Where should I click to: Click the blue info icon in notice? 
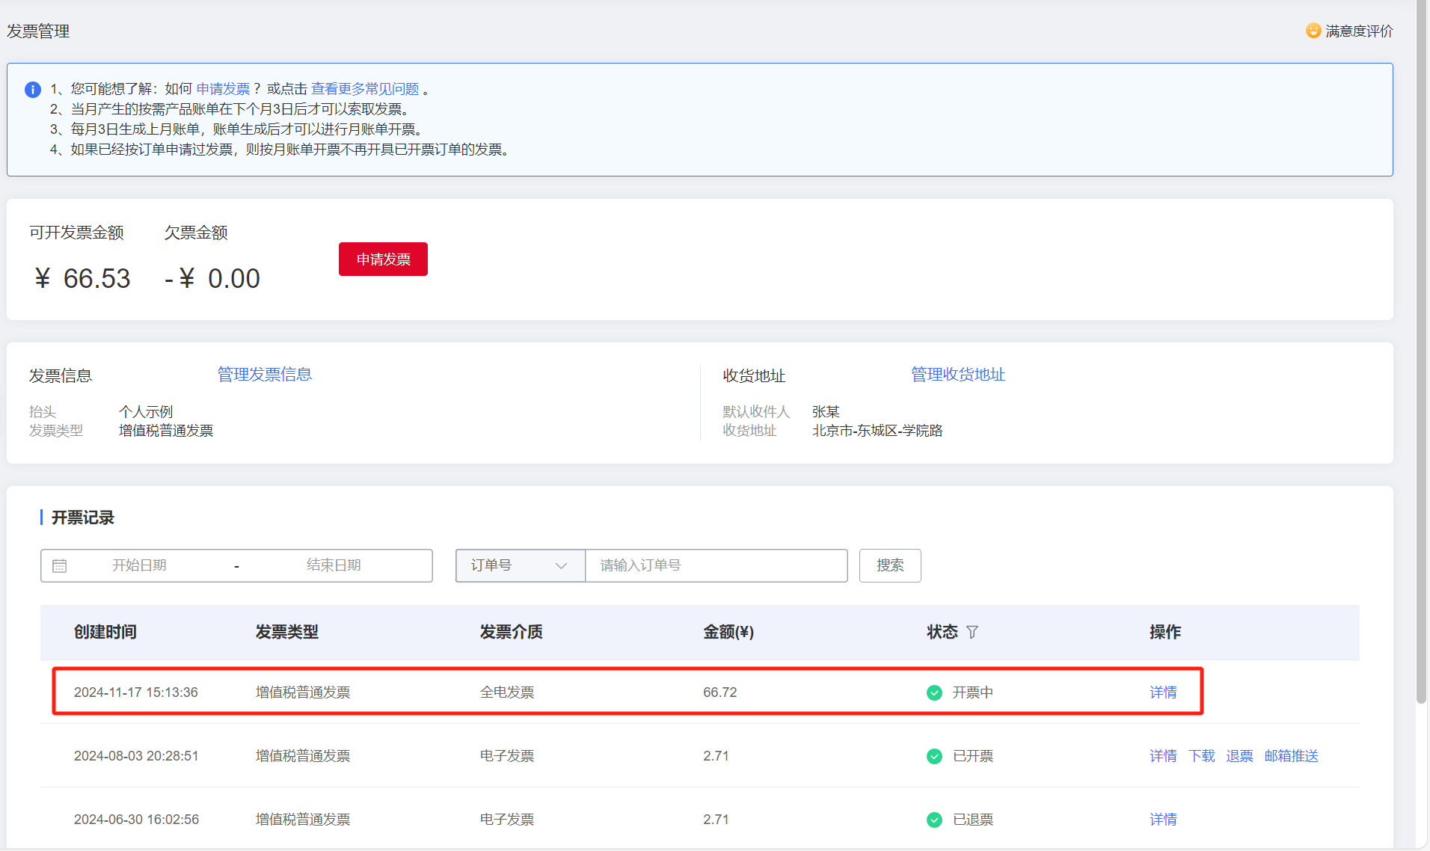[33, 90]
